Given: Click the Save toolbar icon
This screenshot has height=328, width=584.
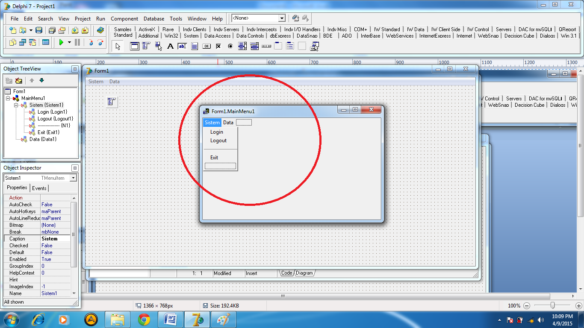Looking at the screenshot, I should pos(39,30).
